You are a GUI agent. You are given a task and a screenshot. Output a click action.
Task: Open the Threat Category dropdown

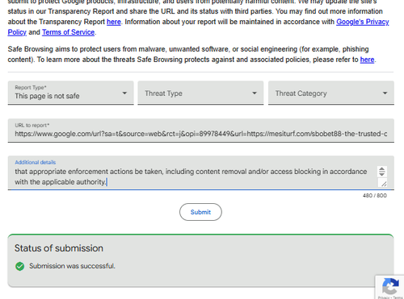point(331,93)
